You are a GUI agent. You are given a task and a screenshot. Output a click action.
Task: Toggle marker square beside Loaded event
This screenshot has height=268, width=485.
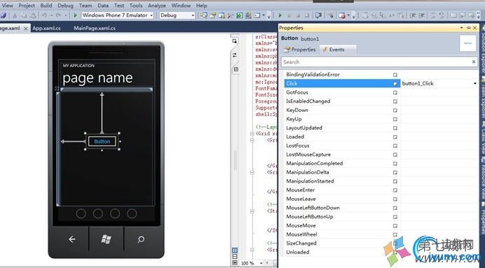coord(395,136)
